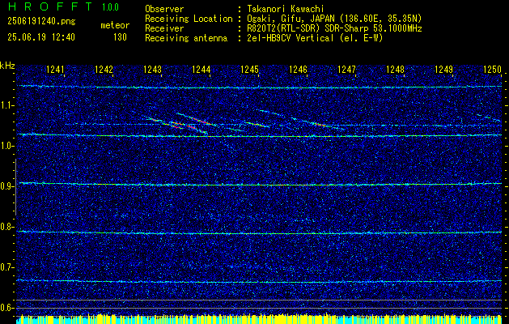Click the 1.0 kHz axis label
This screenshot has height=324, width=509.
pyautogui.click(x=6, y=146)
